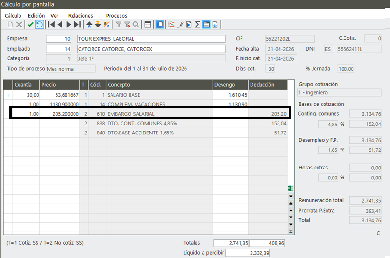Image resolution: width=390 pixels, height=258 pixels.
Task: Open the Ver menu
Action: (x=54, y=16)
